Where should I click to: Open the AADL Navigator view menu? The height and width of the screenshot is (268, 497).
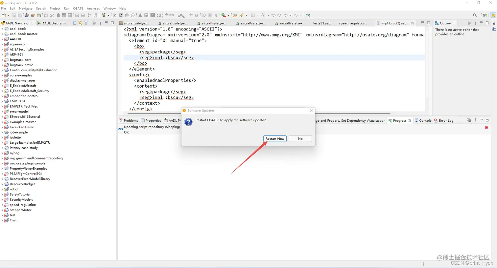click(x=101, y=23)
